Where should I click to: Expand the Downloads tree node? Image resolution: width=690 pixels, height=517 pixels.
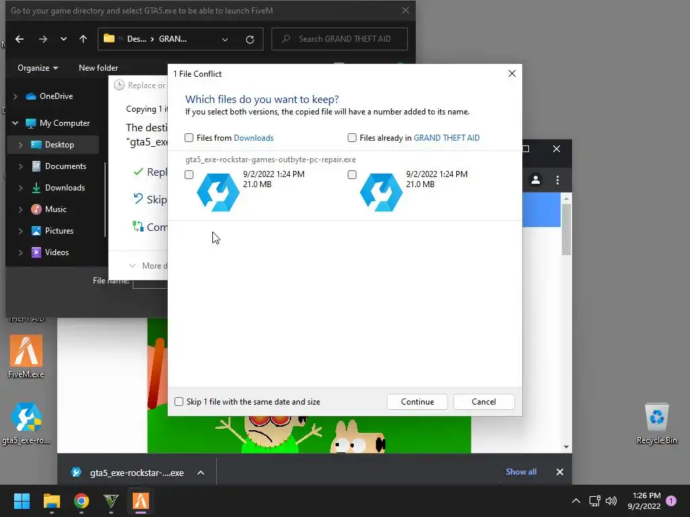pyautogui.click(x=20, y=188)
